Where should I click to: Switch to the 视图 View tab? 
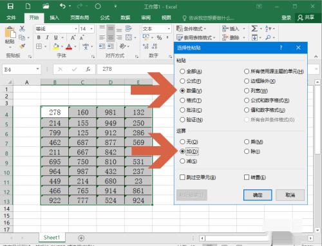[166, 17]
